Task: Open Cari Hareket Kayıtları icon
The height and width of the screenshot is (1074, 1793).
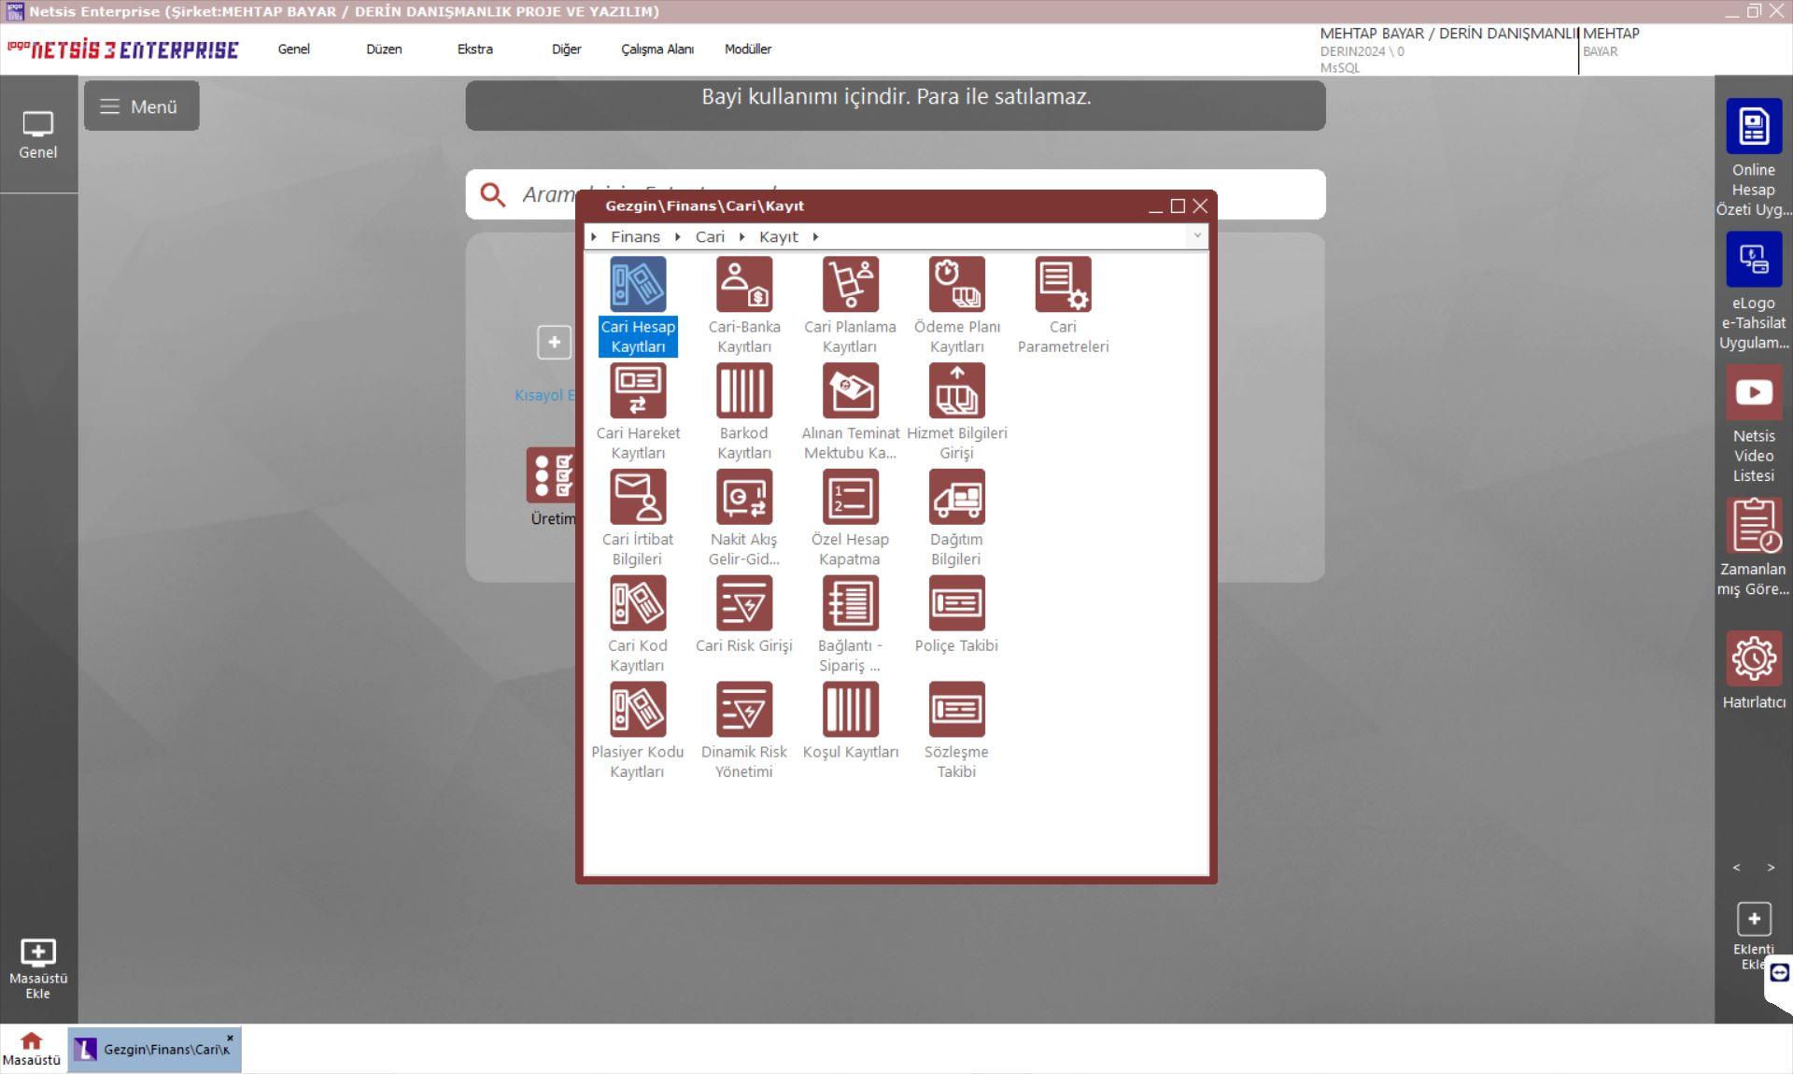Action: [x=638, y=390]
